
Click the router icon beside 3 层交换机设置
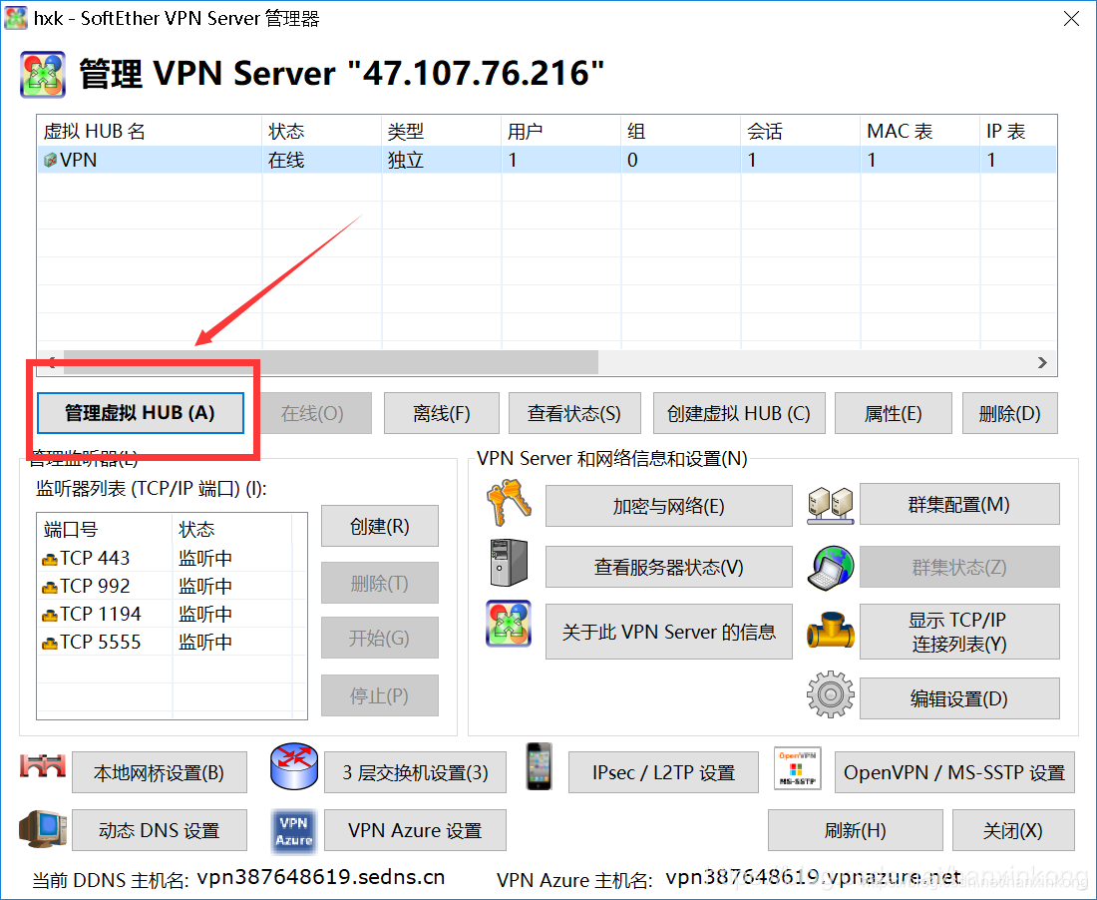[x=294, y=766]
